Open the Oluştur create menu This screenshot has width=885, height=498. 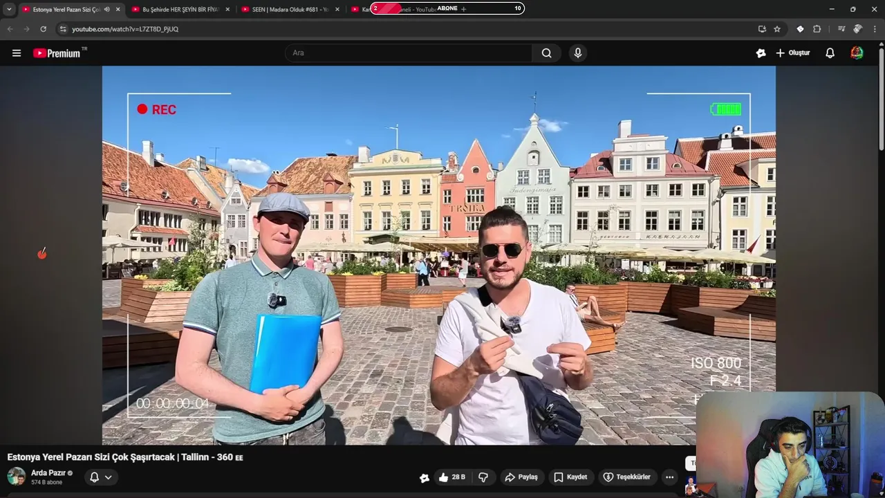click(793, 53)
